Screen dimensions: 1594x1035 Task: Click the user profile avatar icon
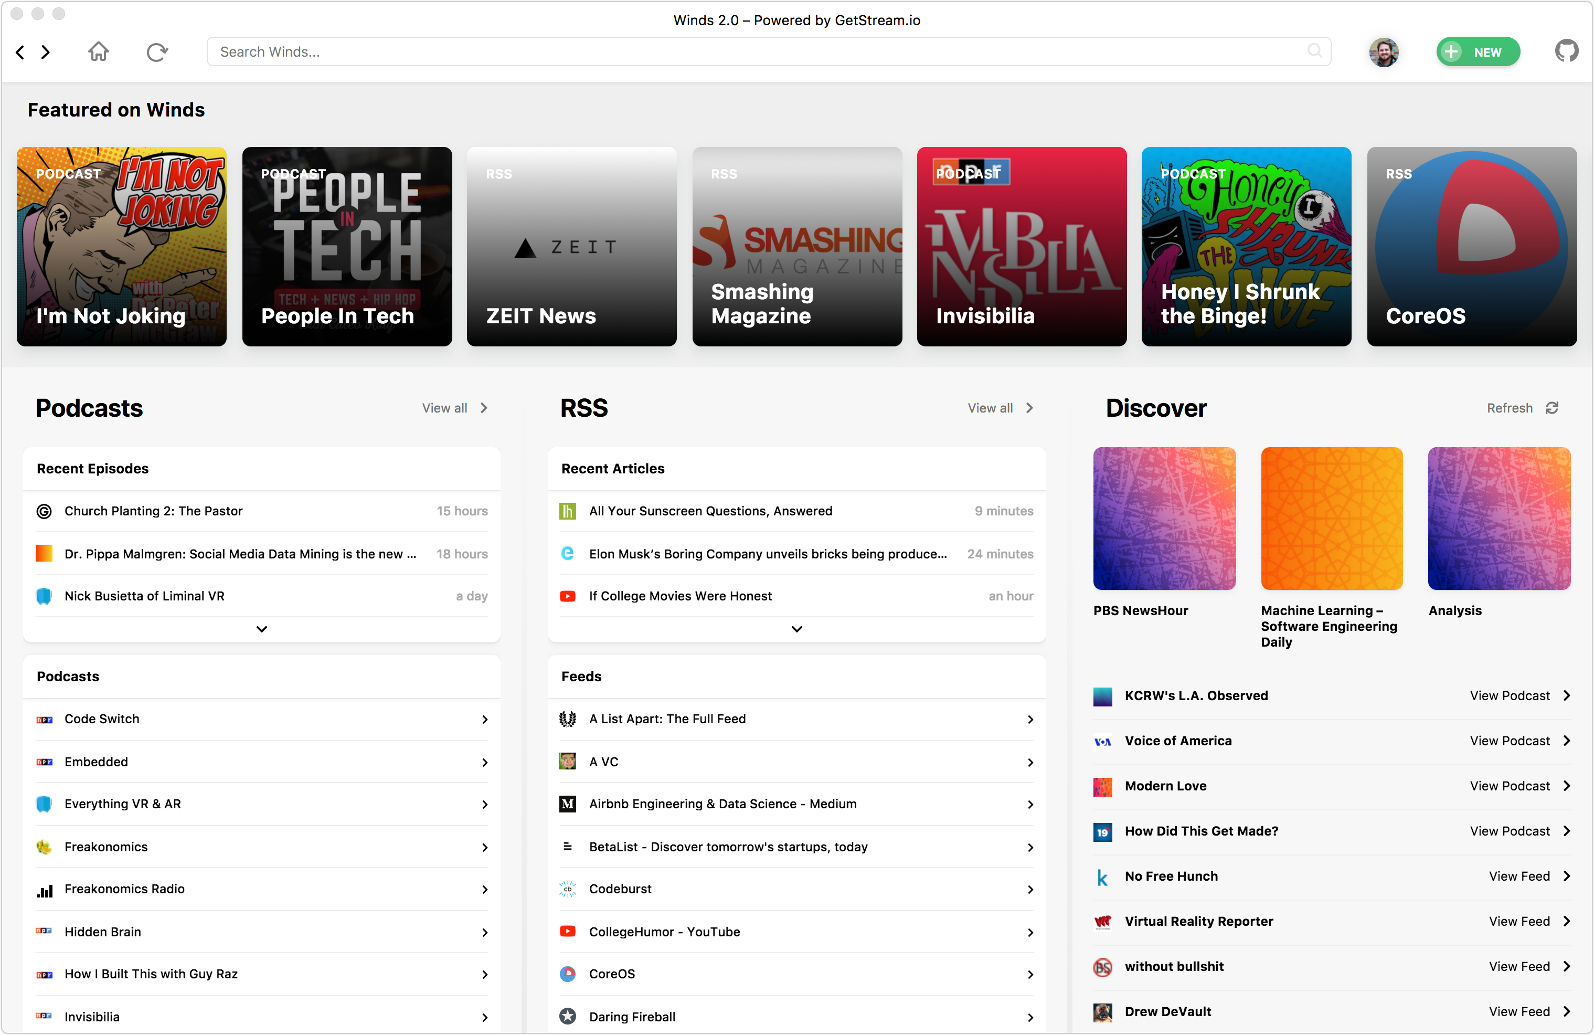click(x=1384, y=51)
